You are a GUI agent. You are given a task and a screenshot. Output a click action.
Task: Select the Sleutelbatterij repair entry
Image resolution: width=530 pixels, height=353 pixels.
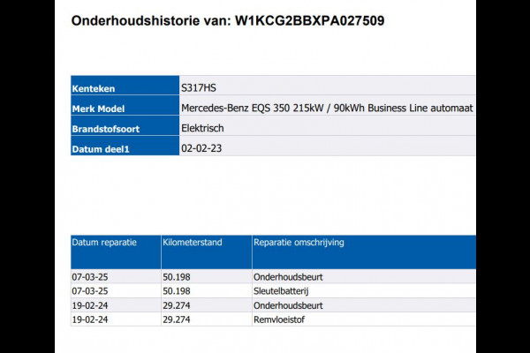coord(282,290)
